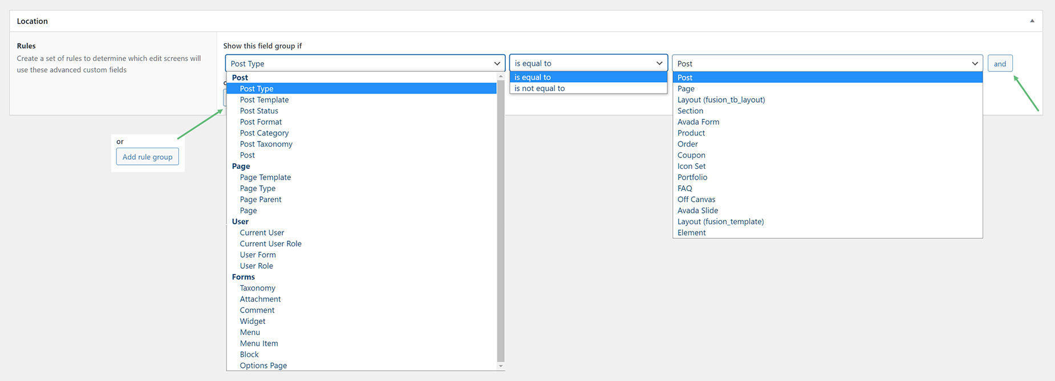Click scrollbar up arrow in rule list
Image resolution: width=1055 pixels, height=381 pixels.
pyautogui.click(x=501, y=76)
